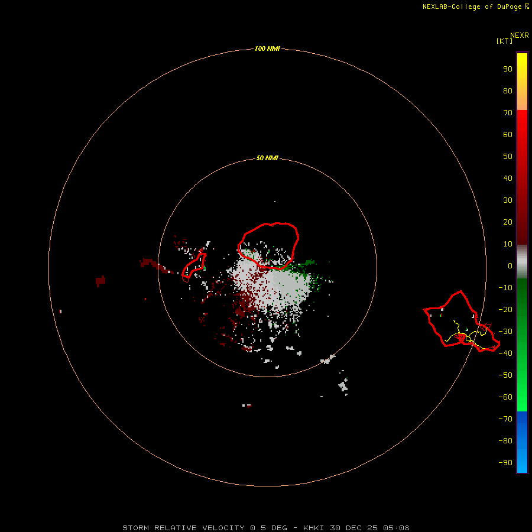Click the positive 40 scale value
The height and width of the screenshot is (532, 532).
pyautogui.click(x=508, y=178)
